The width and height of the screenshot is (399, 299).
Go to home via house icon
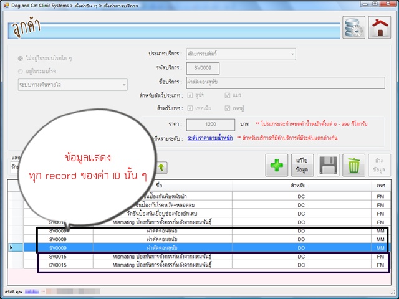tap(380, 27)
